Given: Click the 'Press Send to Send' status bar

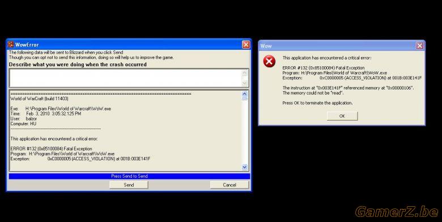Looking at the screenshot, I should point(129,176).
